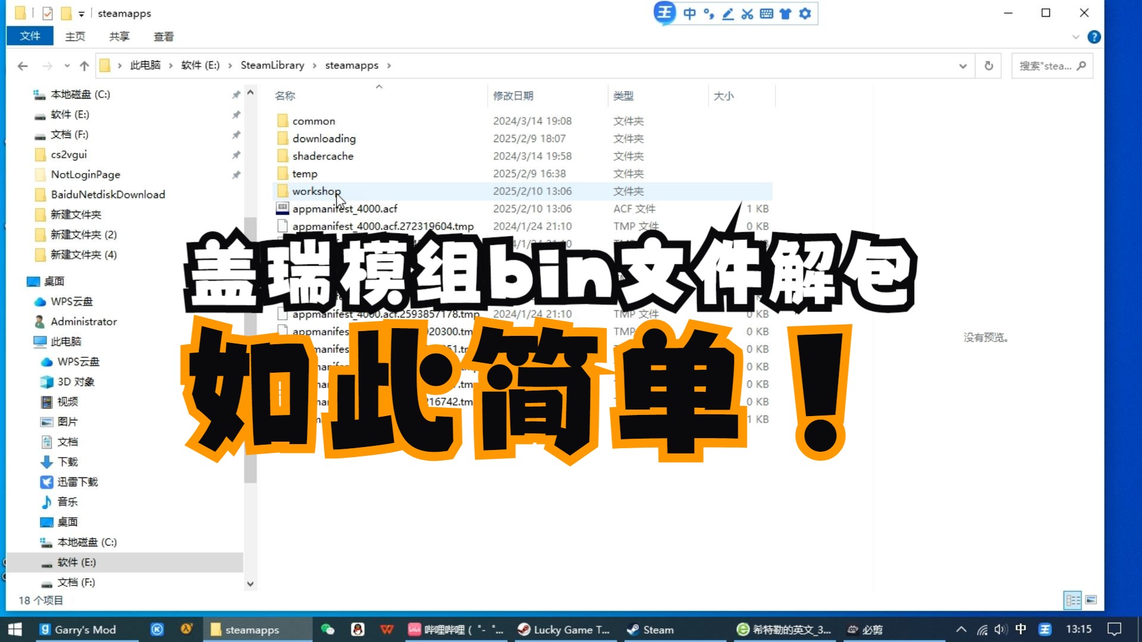Image resolution: width=1142 pixels, height=642 pixels.
Task: Click volume speaker icon in tray
Action: click(x=1000, y=630)
